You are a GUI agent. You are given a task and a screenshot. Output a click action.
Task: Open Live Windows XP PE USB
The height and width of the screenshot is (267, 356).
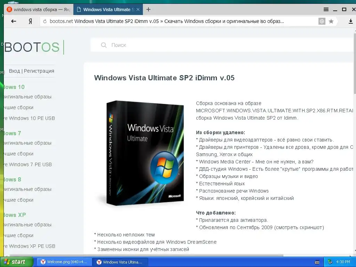coord(30,246)
